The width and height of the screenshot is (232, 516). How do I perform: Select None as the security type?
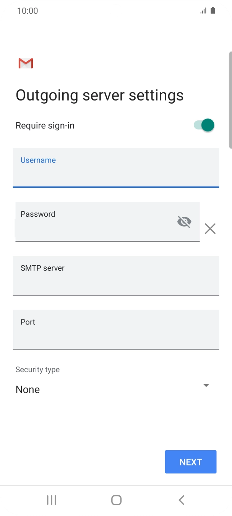[28, 389]
